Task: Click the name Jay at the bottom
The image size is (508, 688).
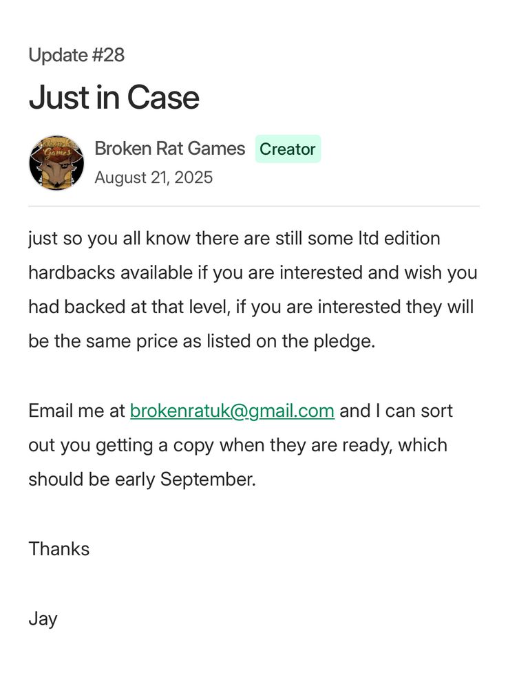Action: point(43,619)
